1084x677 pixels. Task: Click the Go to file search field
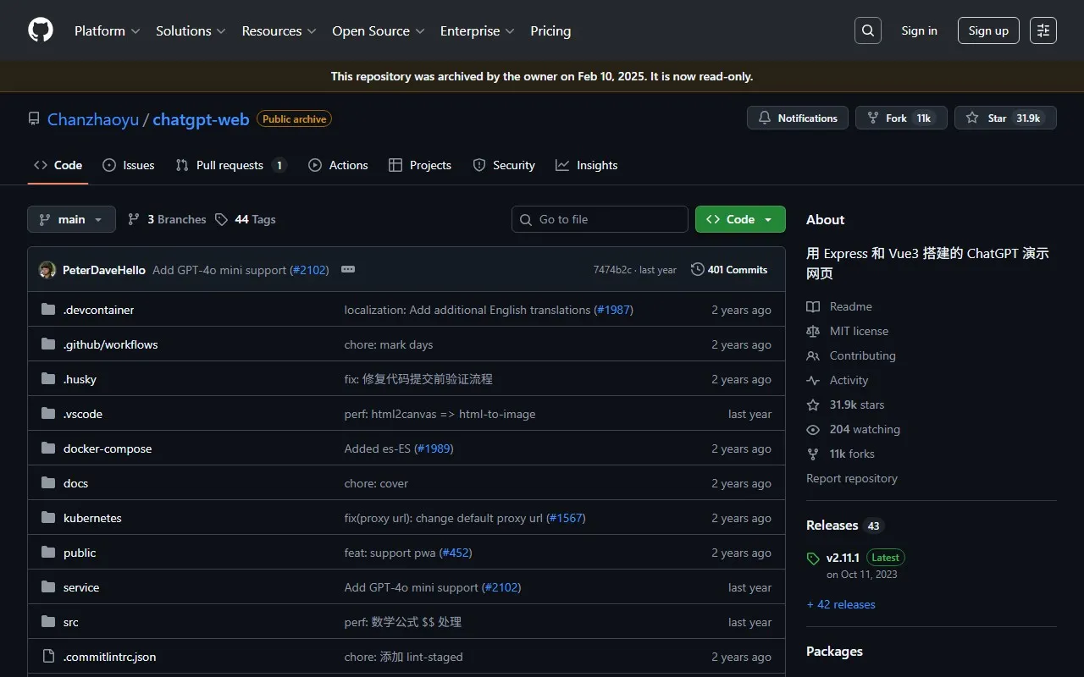(600, 218)
